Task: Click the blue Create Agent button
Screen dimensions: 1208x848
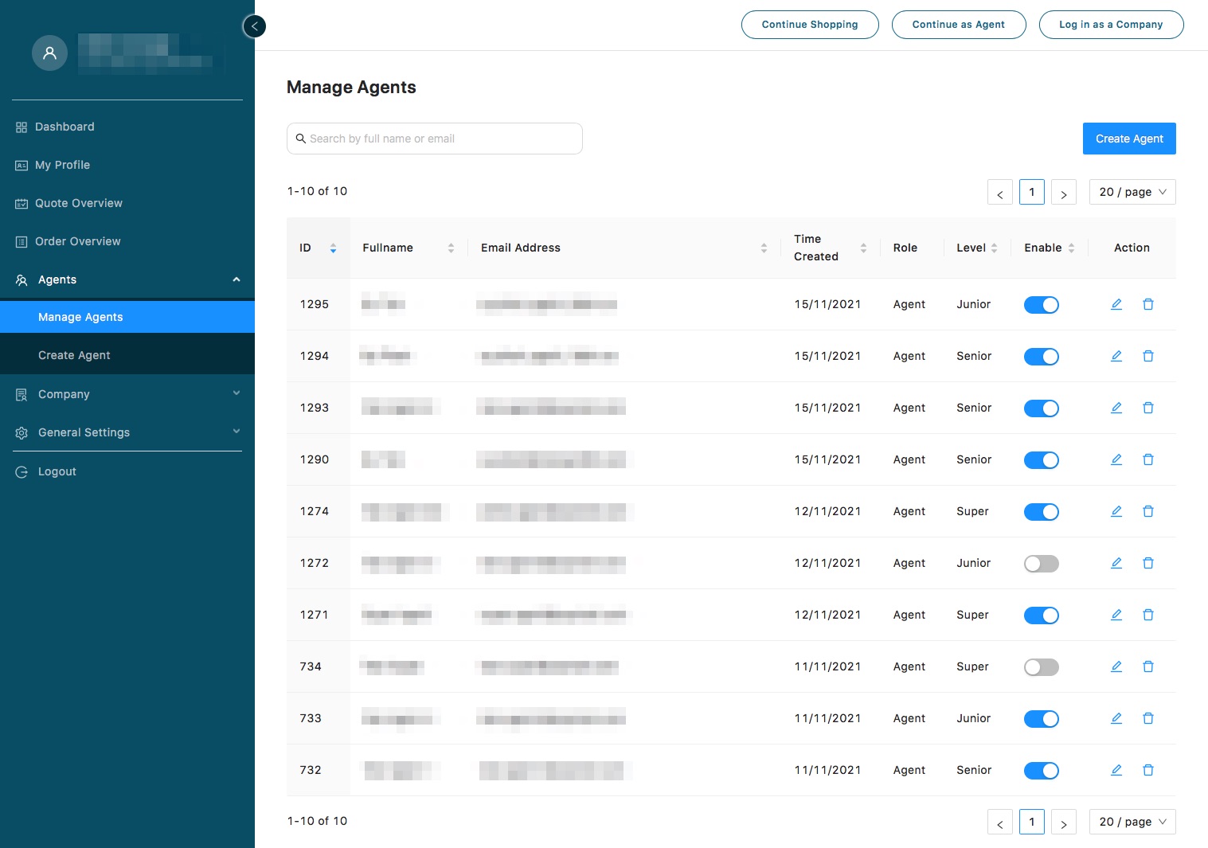Action: click(x=1128, y=139)
